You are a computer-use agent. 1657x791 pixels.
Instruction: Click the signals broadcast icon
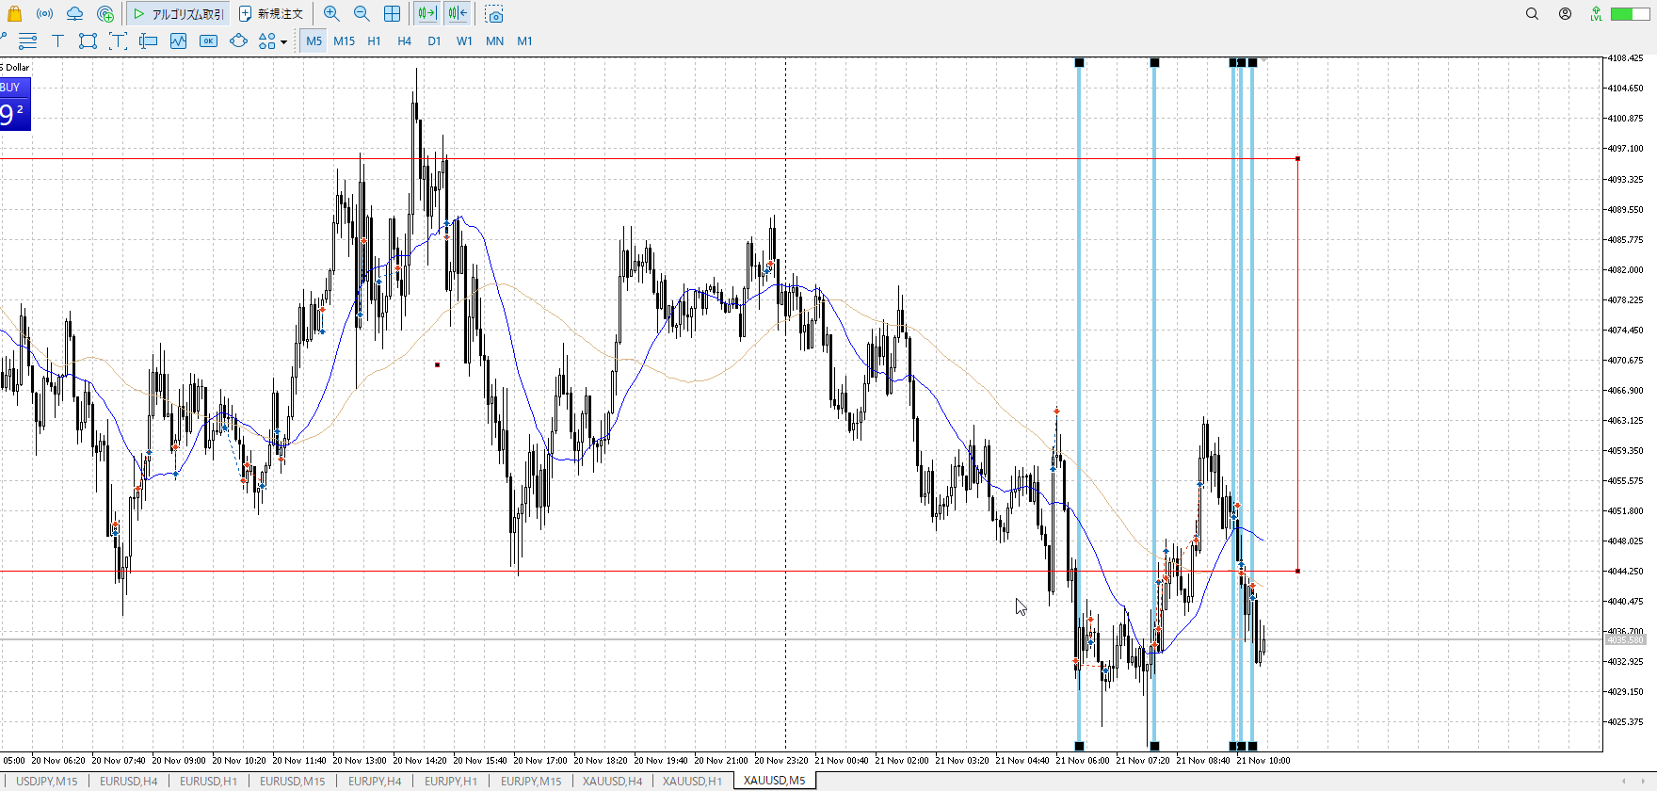click(44, 13)
